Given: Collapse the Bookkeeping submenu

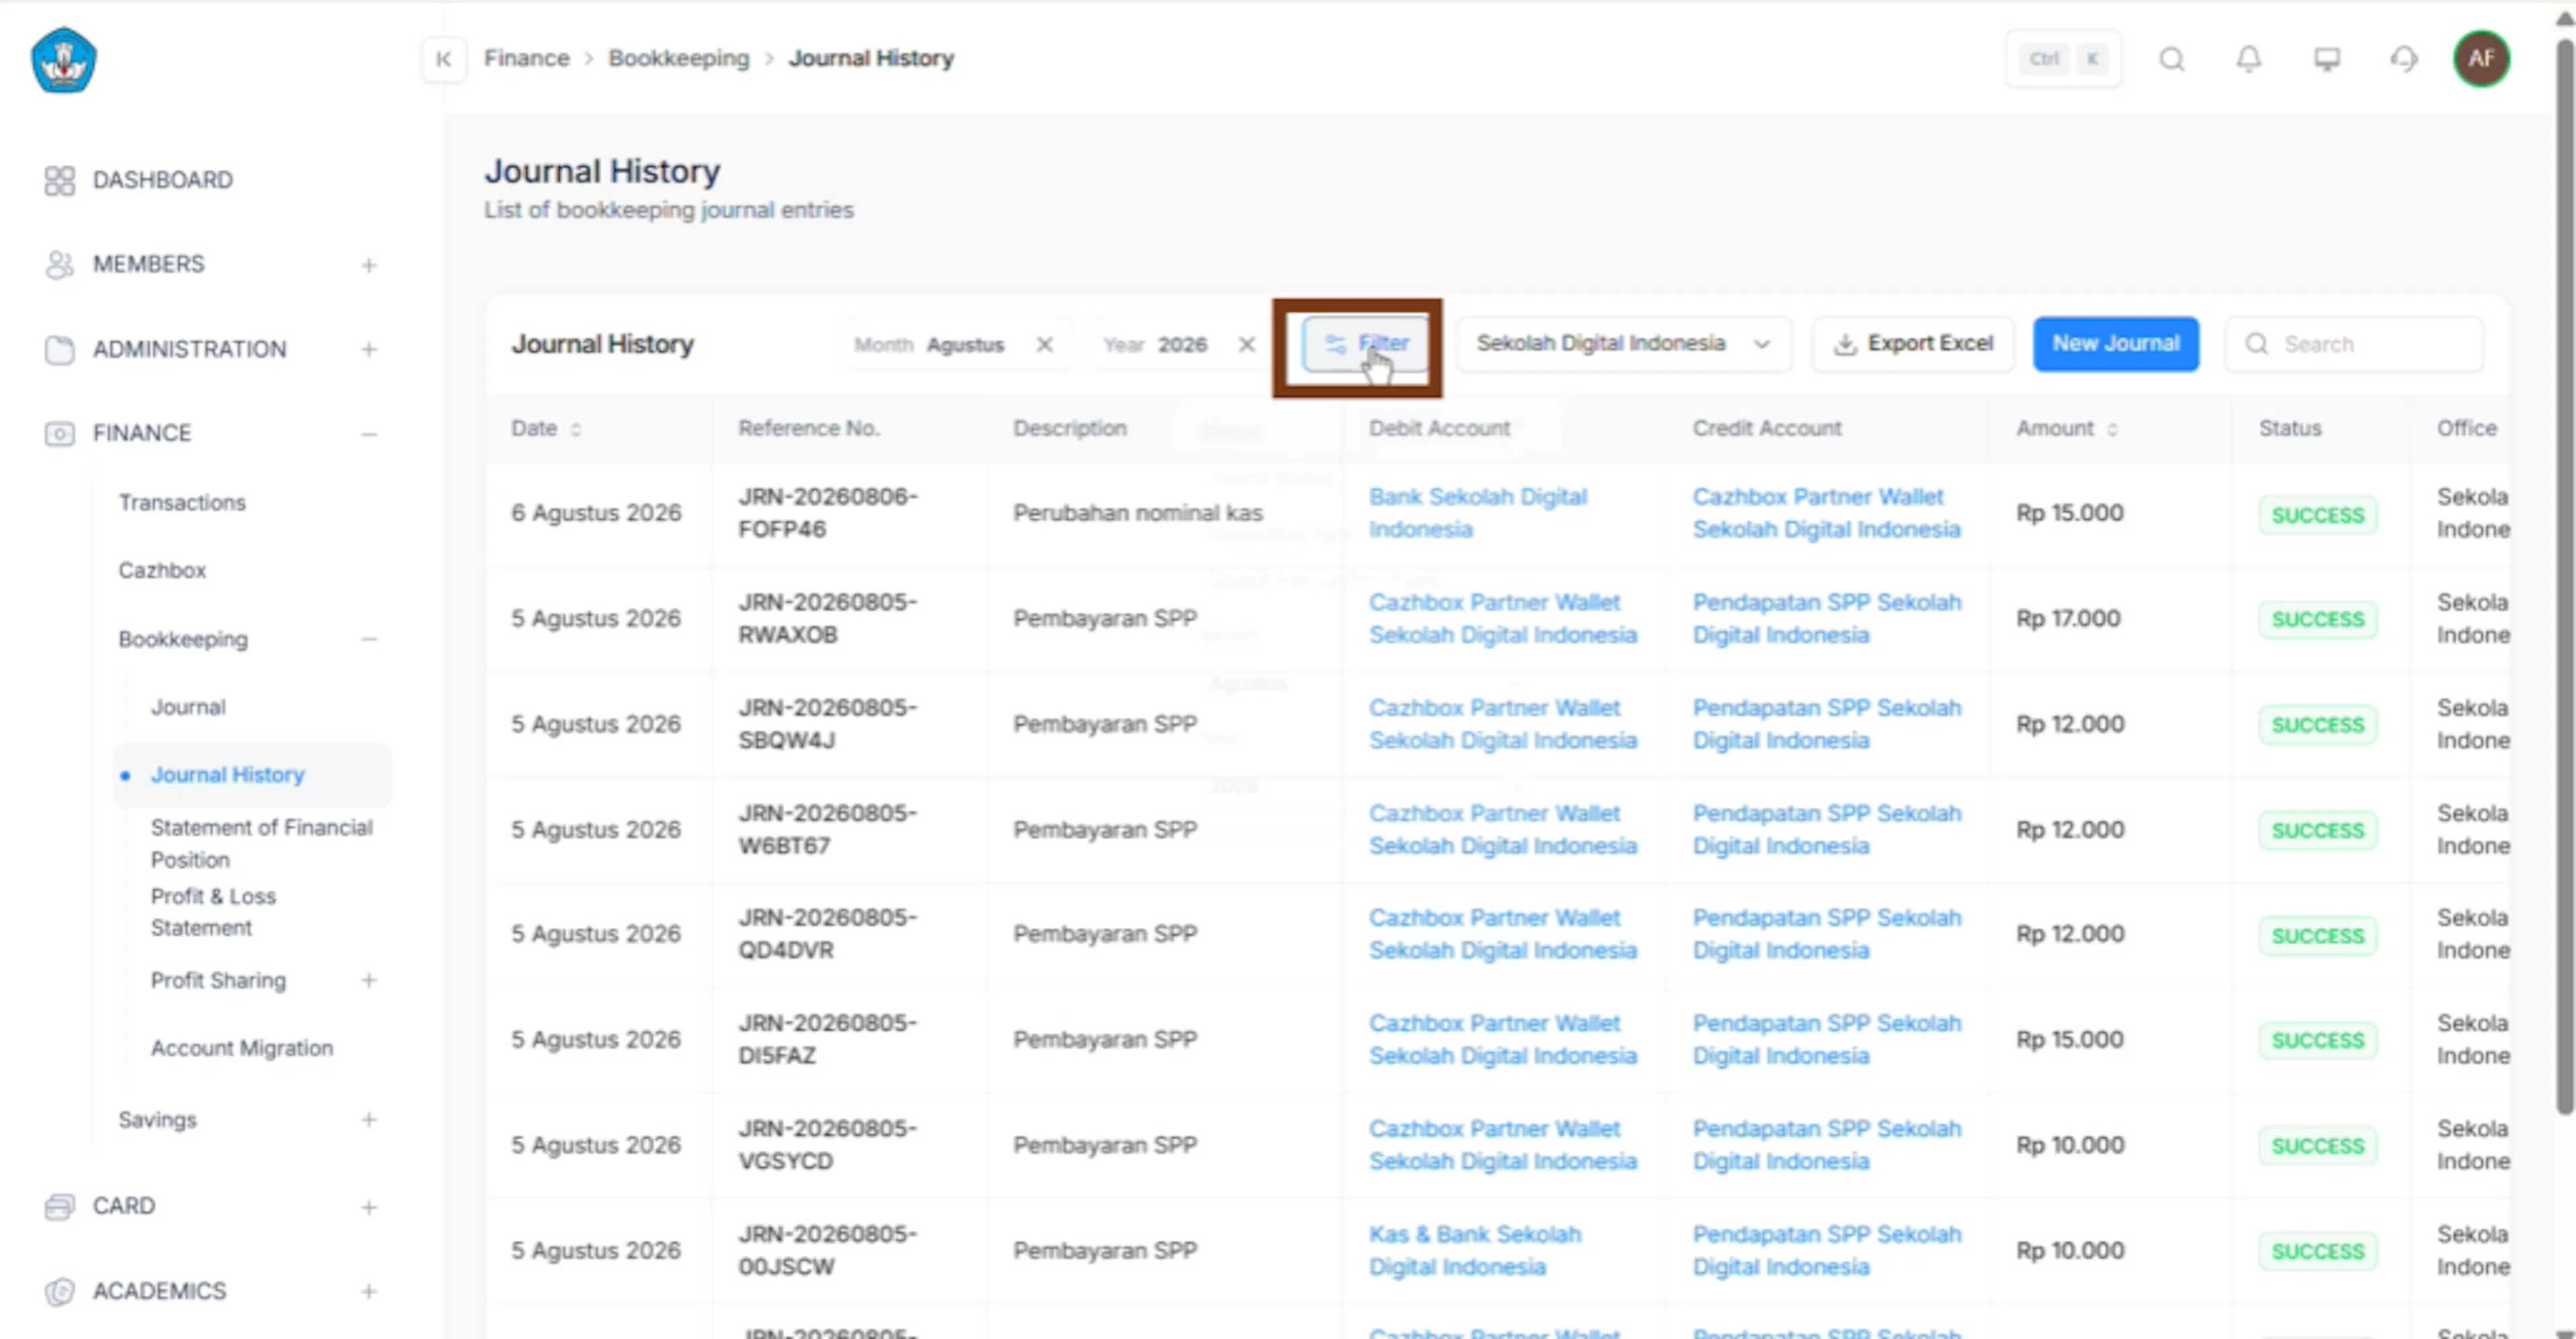Looking at the screenshot, I should 369,640.
